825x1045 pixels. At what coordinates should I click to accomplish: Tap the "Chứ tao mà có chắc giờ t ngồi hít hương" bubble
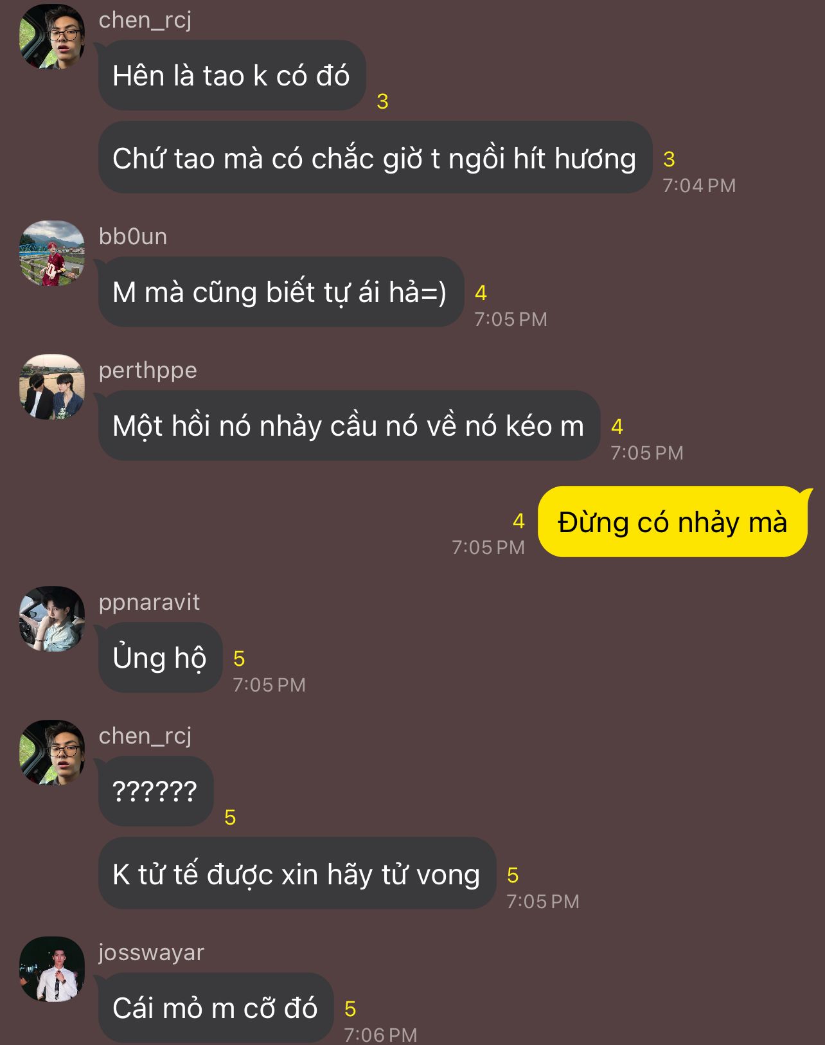click(x=375, y=157)
